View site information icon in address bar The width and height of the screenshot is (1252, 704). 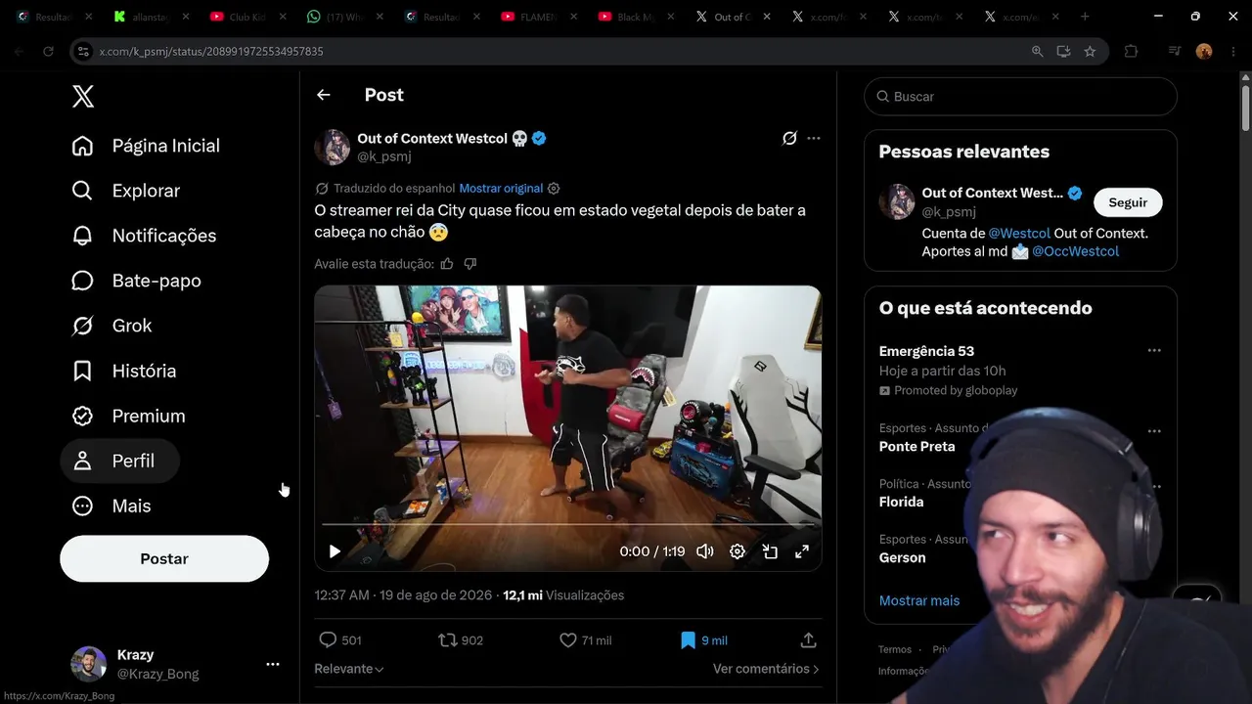pos(83,51)
